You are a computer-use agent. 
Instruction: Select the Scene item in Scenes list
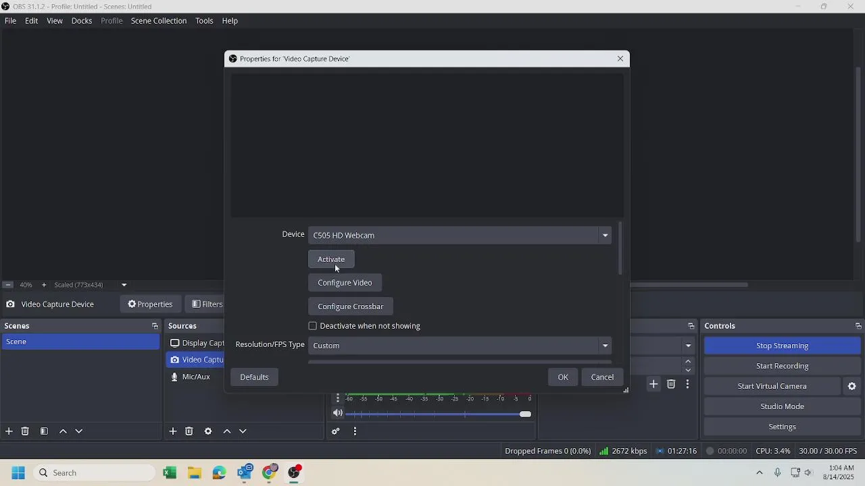tap(80, 342)
